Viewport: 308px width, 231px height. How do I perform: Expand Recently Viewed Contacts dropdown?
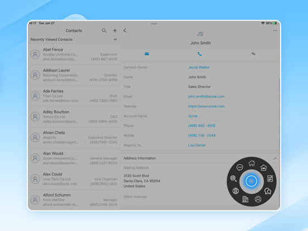[x=116, y=39]
